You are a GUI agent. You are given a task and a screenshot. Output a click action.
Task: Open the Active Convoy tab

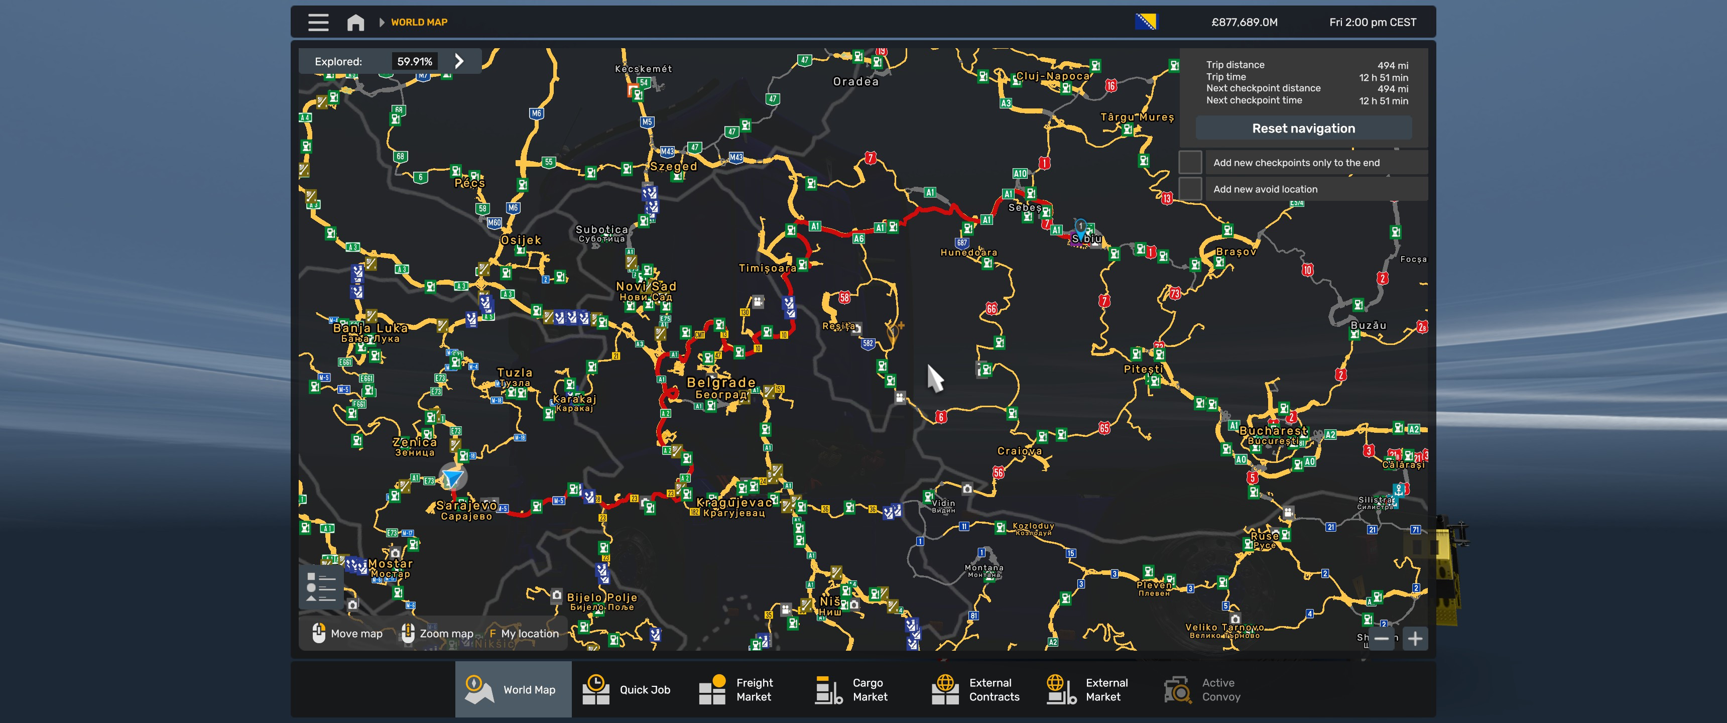pos(1203,689)
